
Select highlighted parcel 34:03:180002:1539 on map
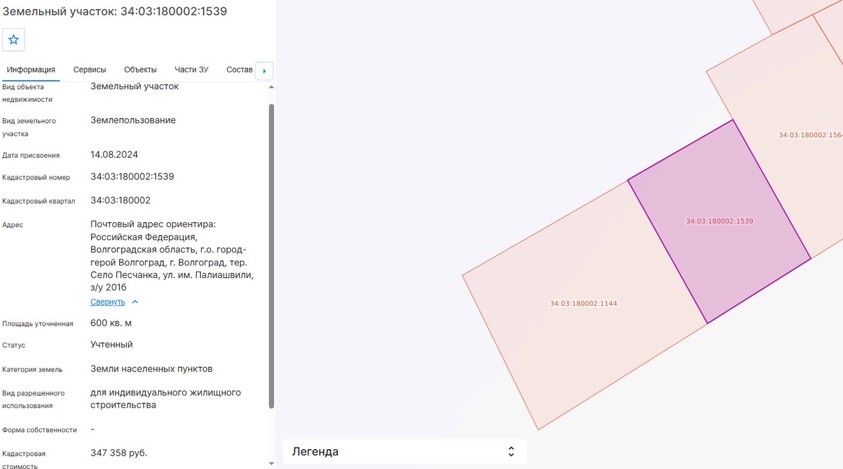coord(720,222)
